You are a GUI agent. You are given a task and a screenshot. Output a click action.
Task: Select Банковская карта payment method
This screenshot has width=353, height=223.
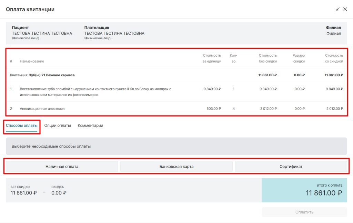click(x=176, y=166)
